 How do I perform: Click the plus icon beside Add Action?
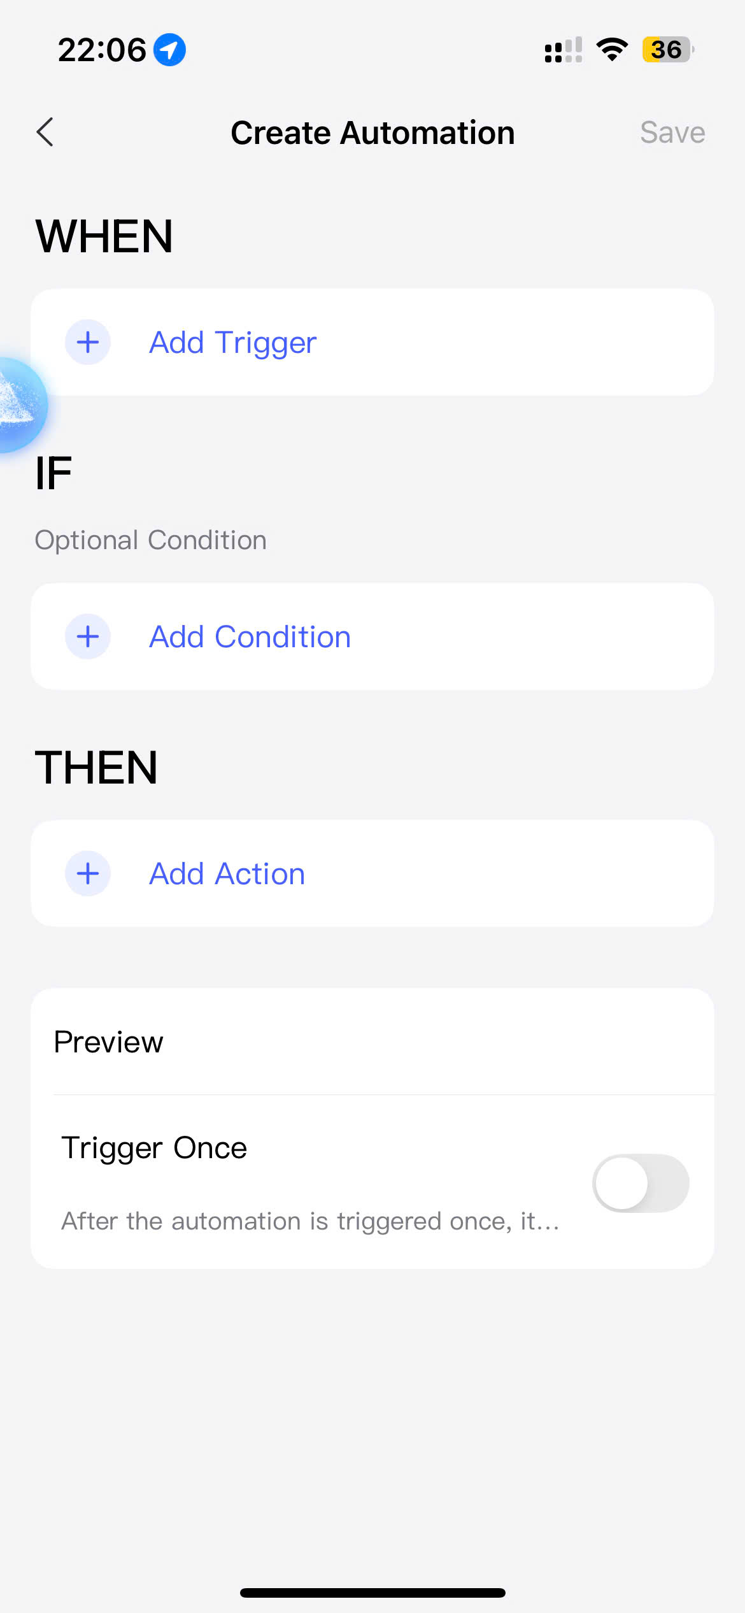[x=88, y=873]
